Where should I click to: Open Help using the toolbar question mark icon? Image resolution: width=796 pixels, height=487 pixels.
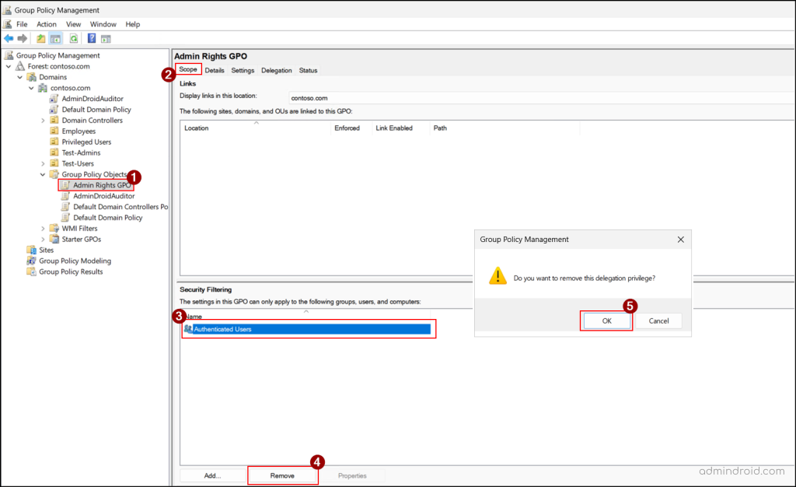[x=92, y=38]
